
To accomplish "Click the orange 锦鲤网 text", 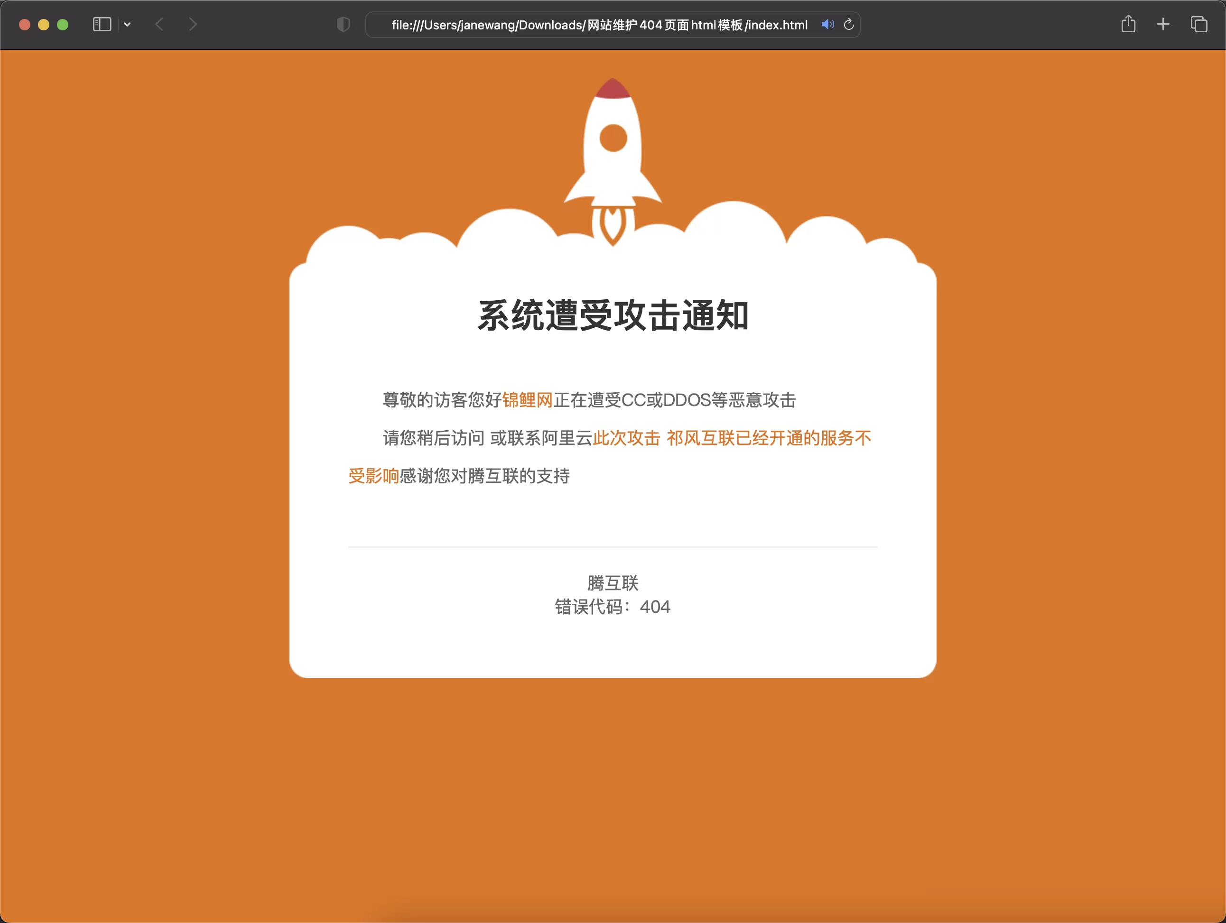I will tap(527, 400).
